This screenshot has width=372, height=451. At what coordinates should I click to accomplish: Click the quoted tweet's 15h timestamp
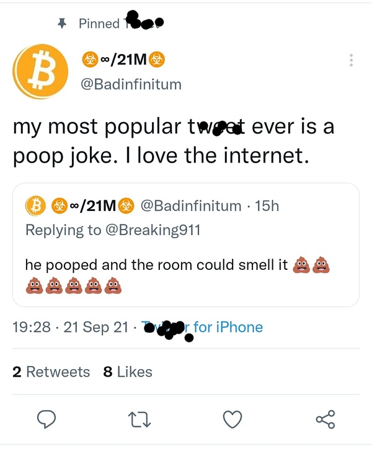pyautogui.click(x=267, y=205)
